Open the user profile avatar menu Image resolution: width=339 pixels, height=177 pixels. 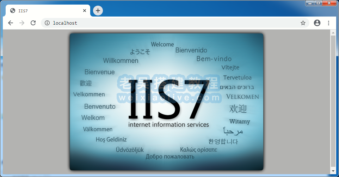pyautogui.click(x=317, y=23)
